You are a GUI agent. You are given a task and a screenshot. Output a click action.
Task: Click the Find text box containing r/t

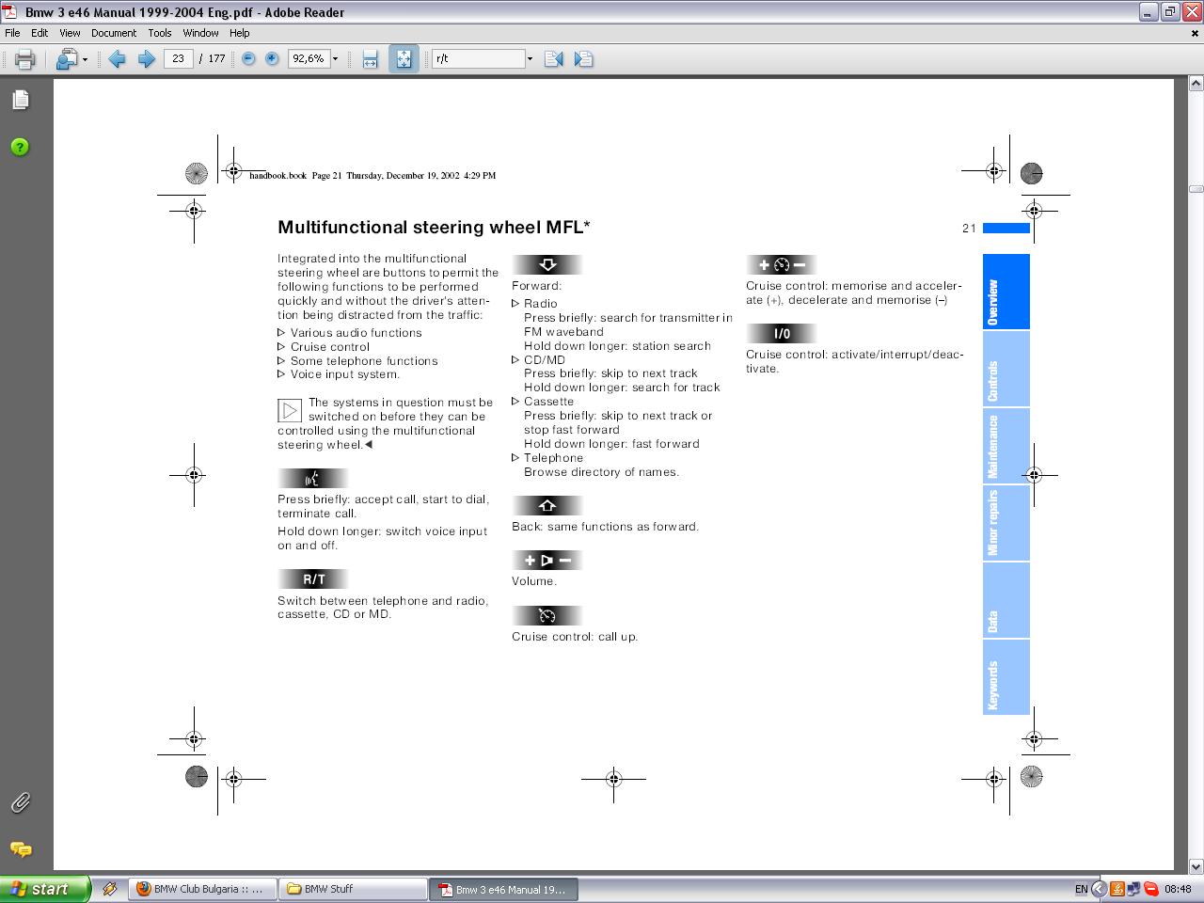pyautogui.click(x=478, y=58)
